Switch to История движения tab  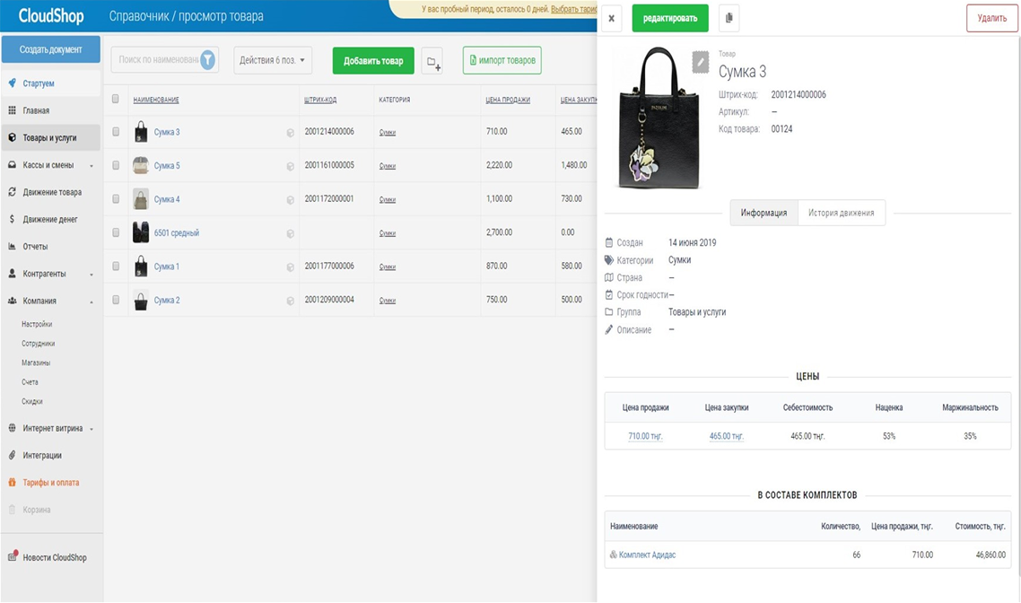pyautogui.click(x=841, y=213)
